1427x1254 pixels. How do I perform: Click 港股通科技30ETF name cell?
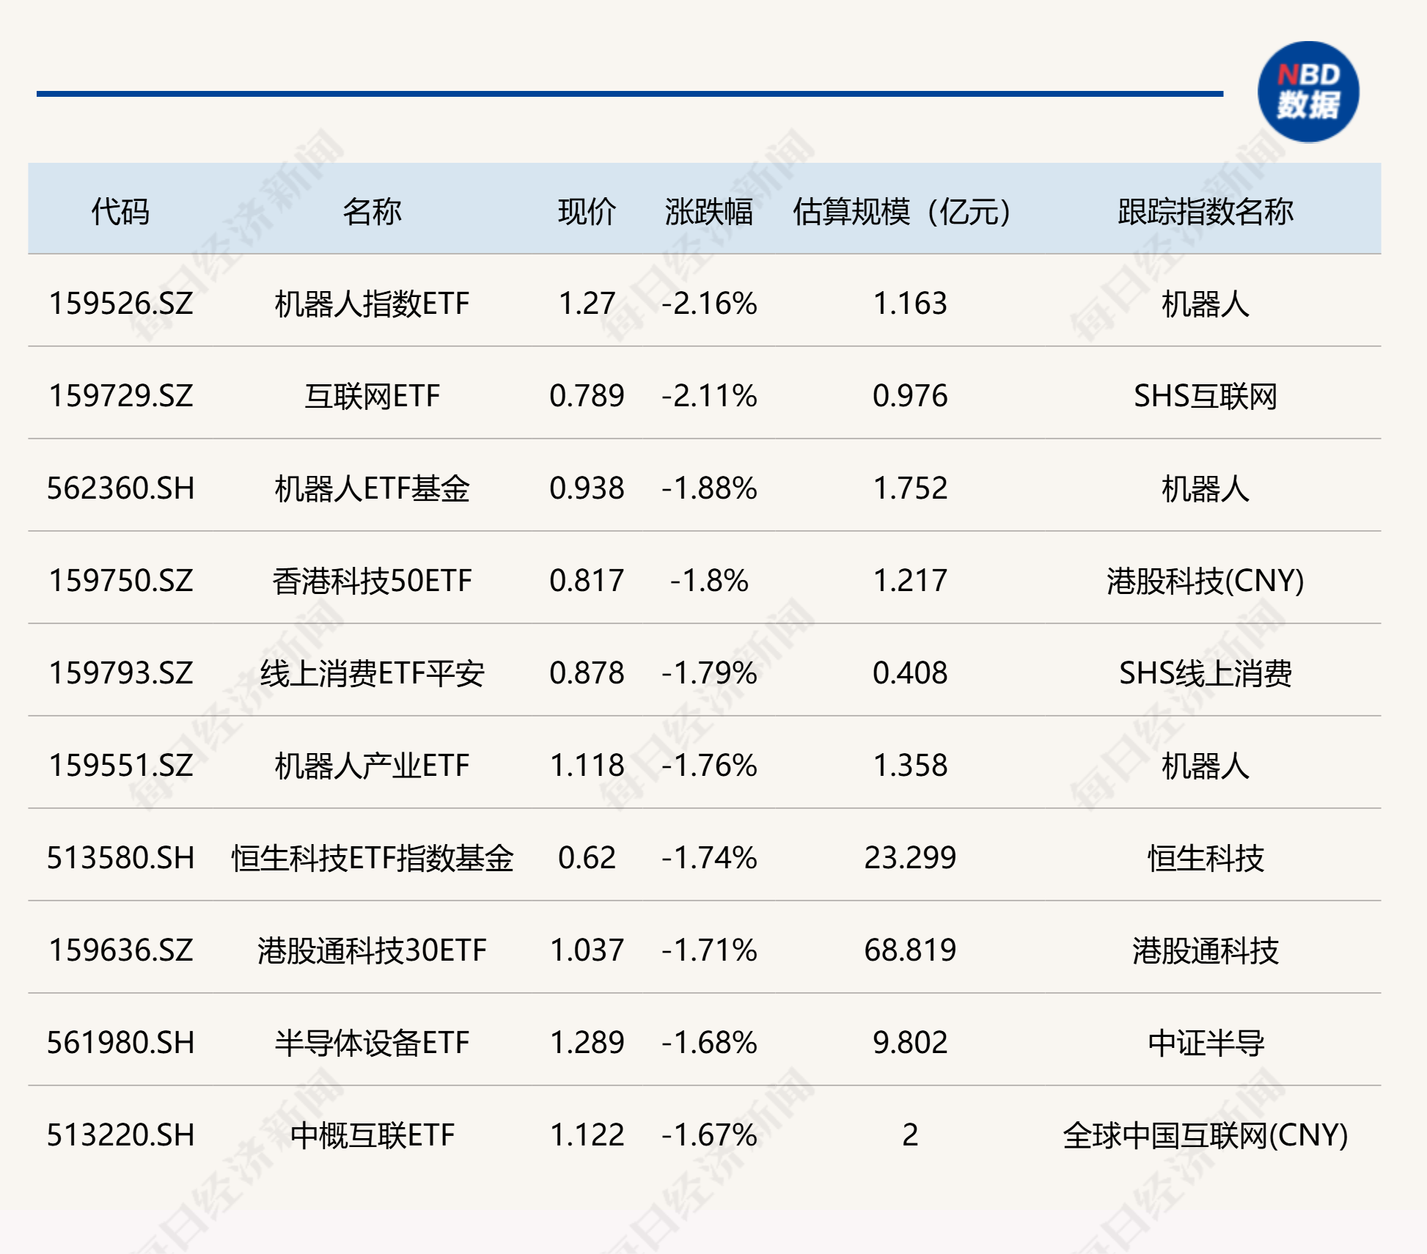pyautogui.click(x=372, y=950)
